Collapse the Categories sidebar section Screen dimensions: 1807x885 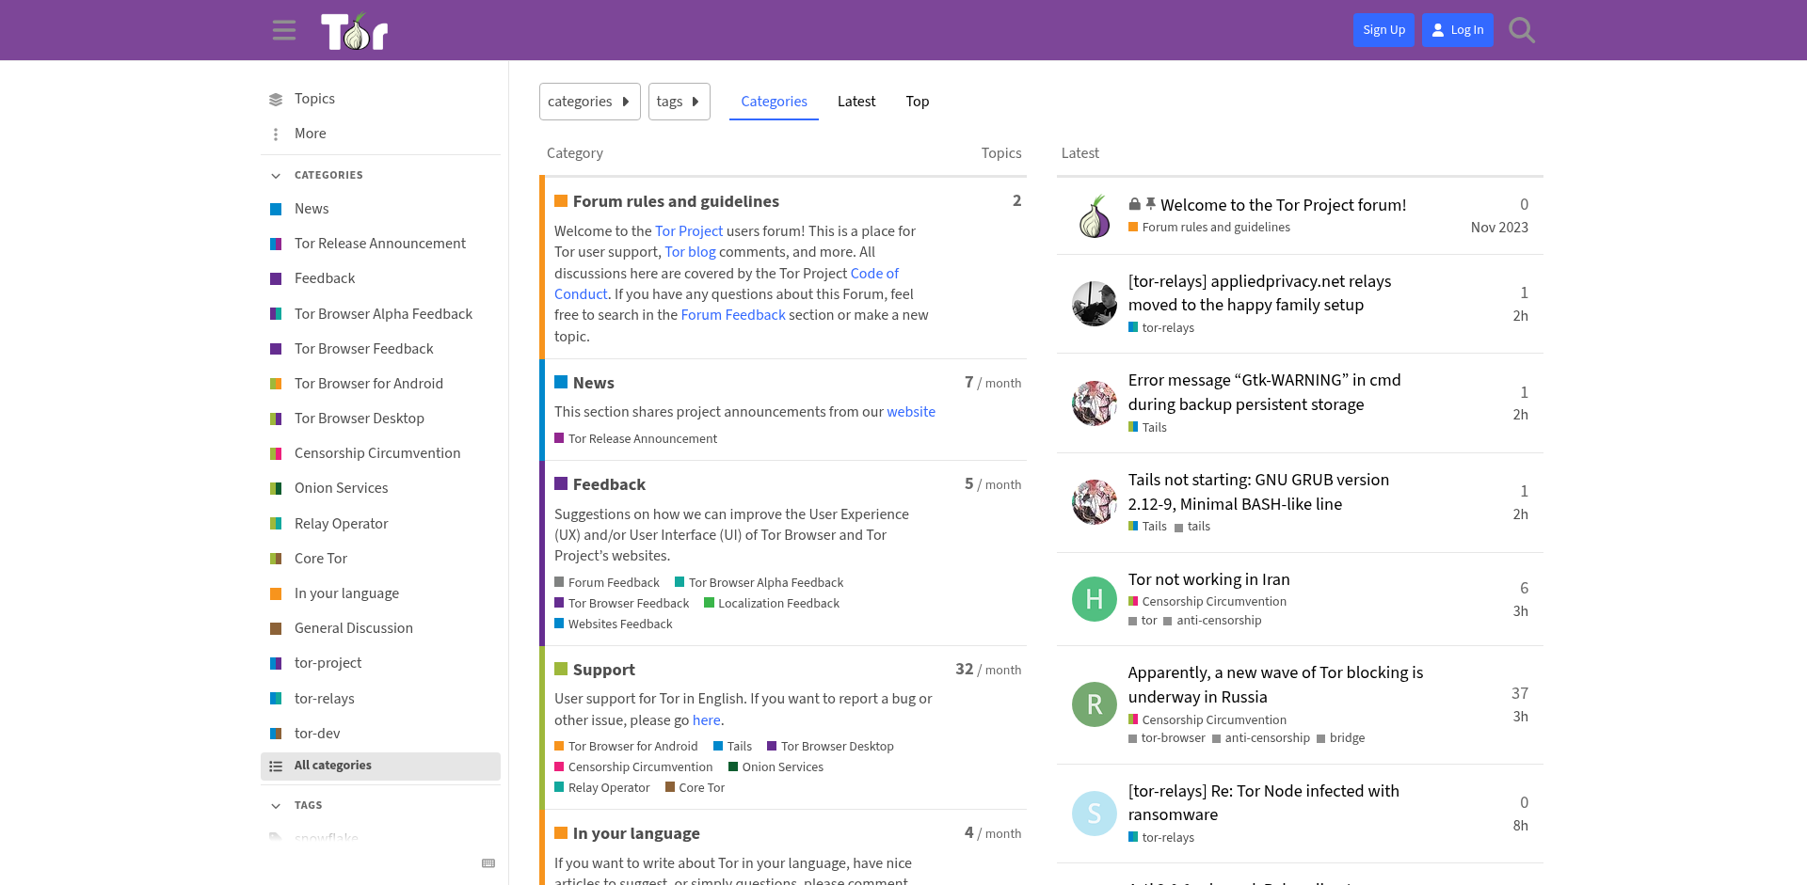[276, 176]
